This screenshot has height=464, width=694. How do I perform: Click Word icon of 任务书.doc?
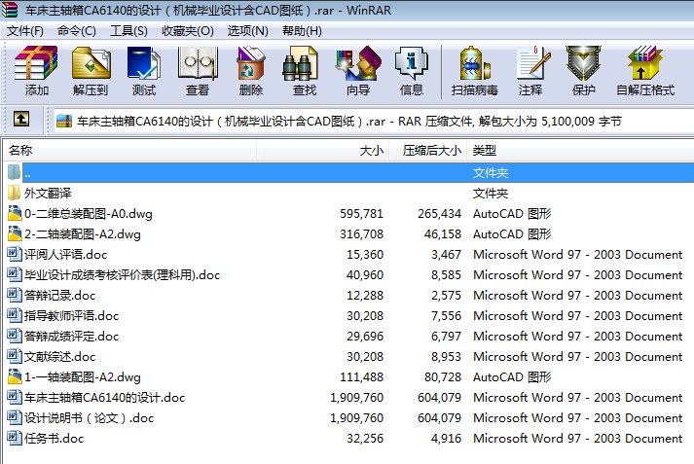click(x=15, y=438)
